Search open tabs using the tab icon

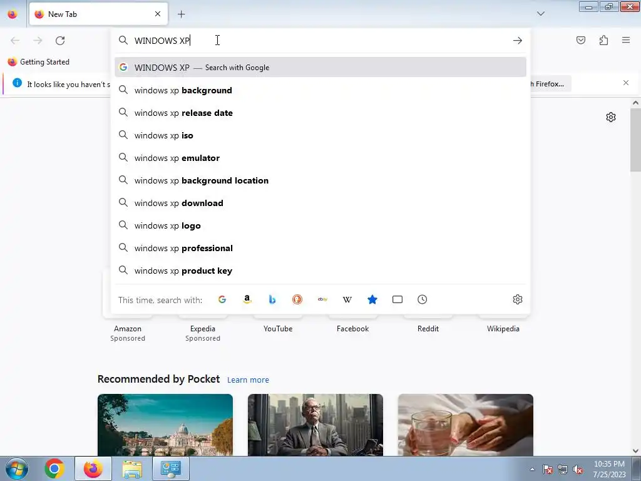coord(397,299)
